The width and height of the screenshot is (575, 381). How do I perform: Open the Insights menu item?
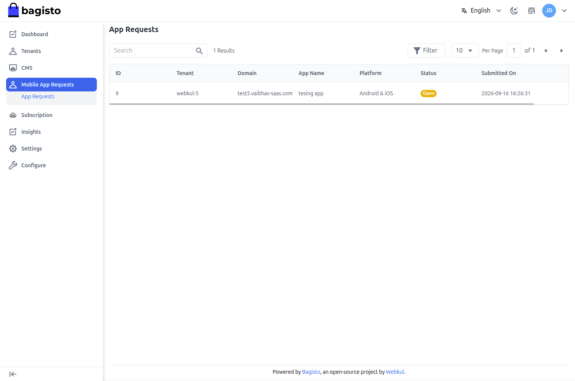51,132
